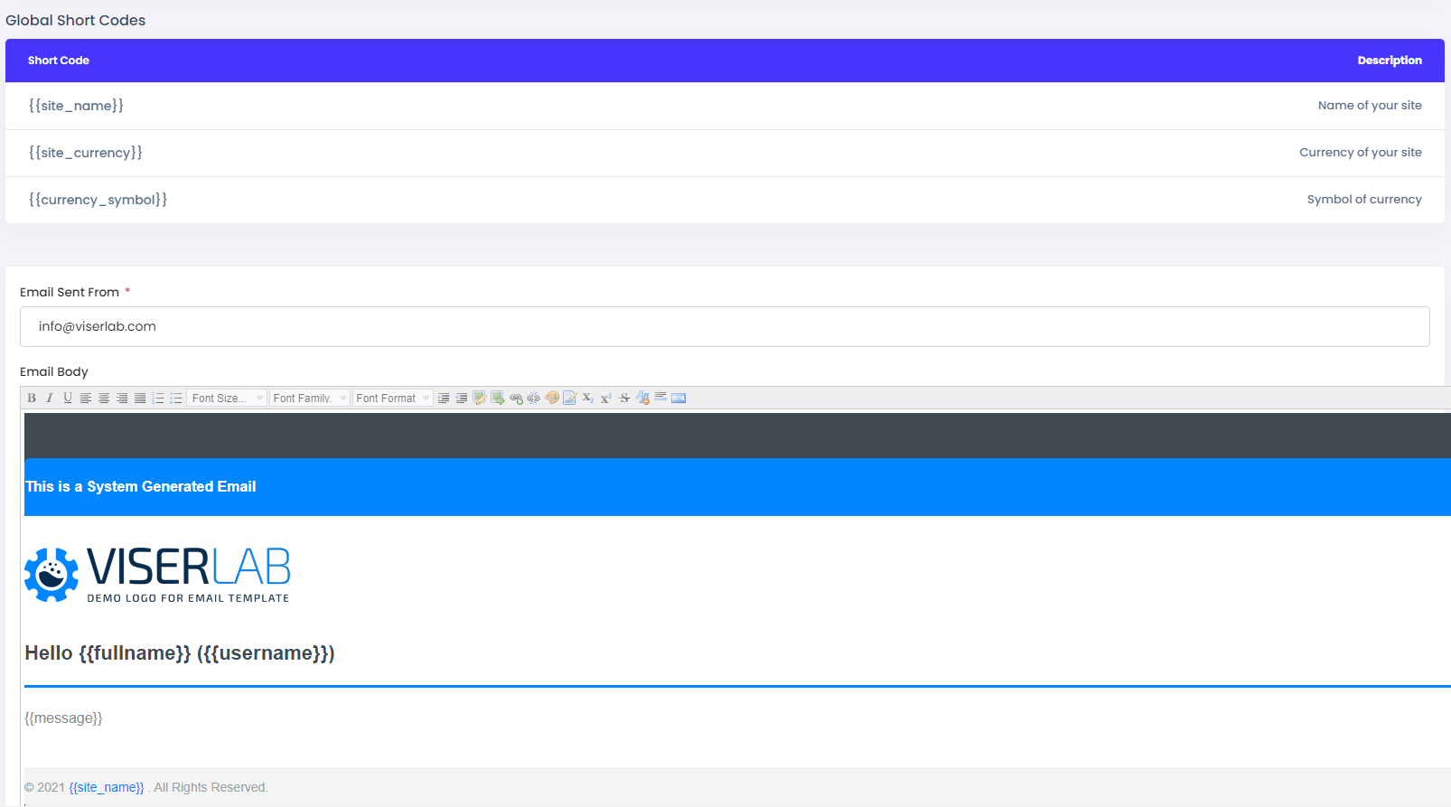Viewport: 1451px width, 807px height.
Task: Toggle bold formatting in editor toolbar
Action: point(32,398)
